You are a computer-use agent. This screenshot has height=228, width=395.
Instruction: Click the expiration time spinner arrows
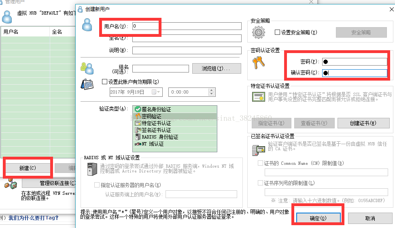click(x=211, y=92)
